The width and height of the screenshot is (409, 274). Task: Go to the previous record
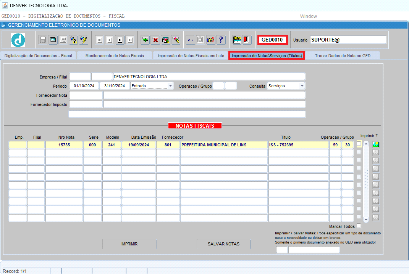coord(110,40)
